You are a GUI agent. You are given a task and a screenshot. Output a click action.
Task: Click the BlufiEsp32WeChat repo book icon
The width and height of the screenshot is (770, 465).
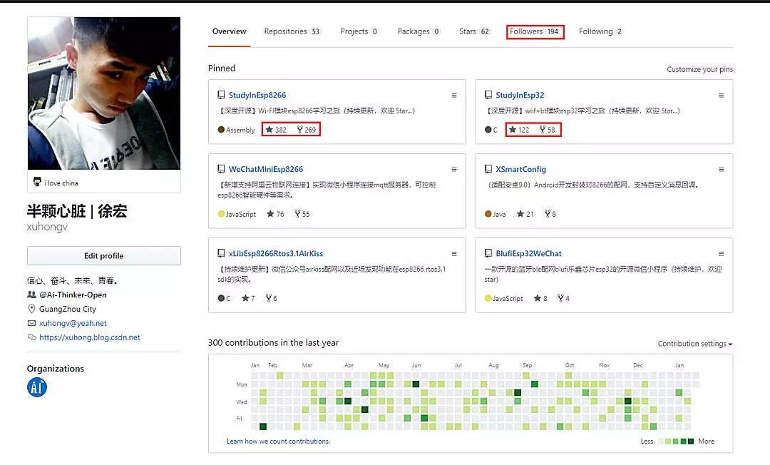(x=488, y=253)
